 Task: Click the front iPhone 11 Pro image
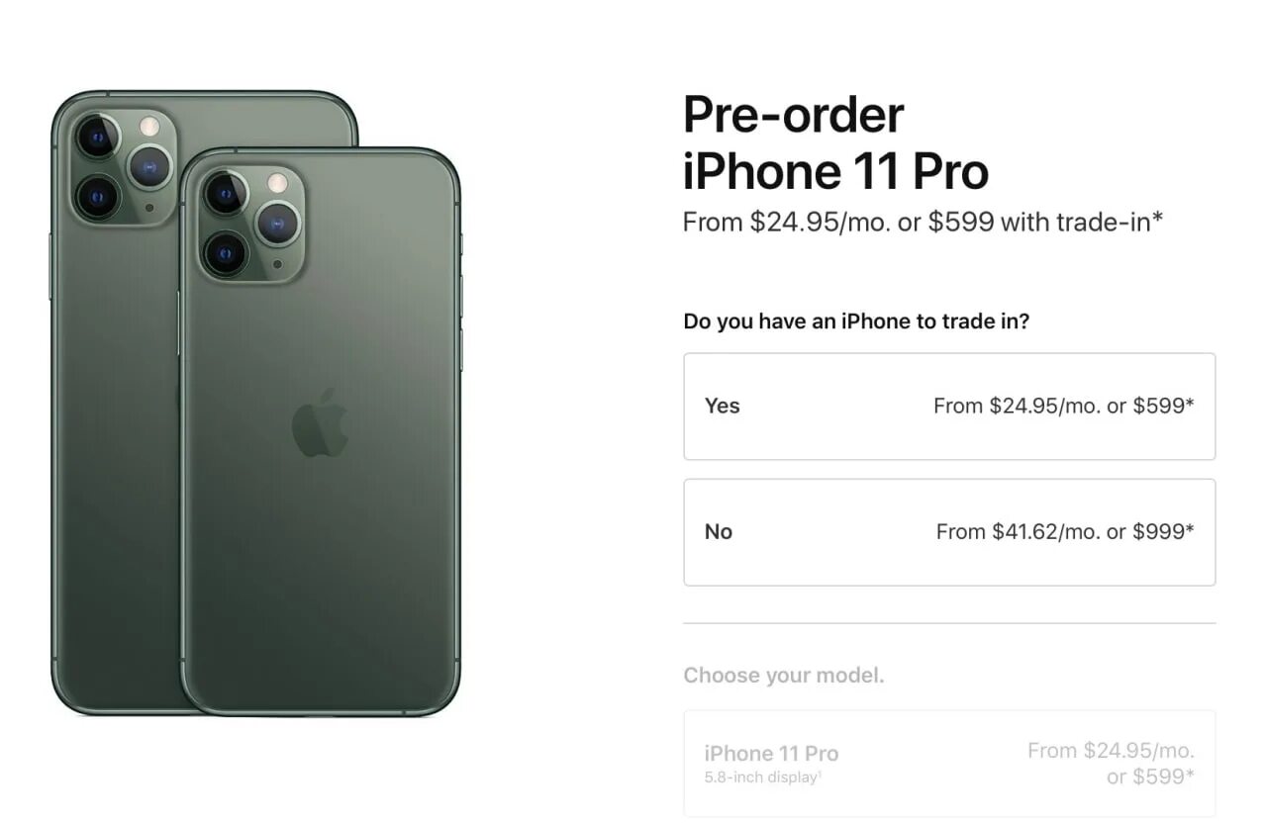321,431
